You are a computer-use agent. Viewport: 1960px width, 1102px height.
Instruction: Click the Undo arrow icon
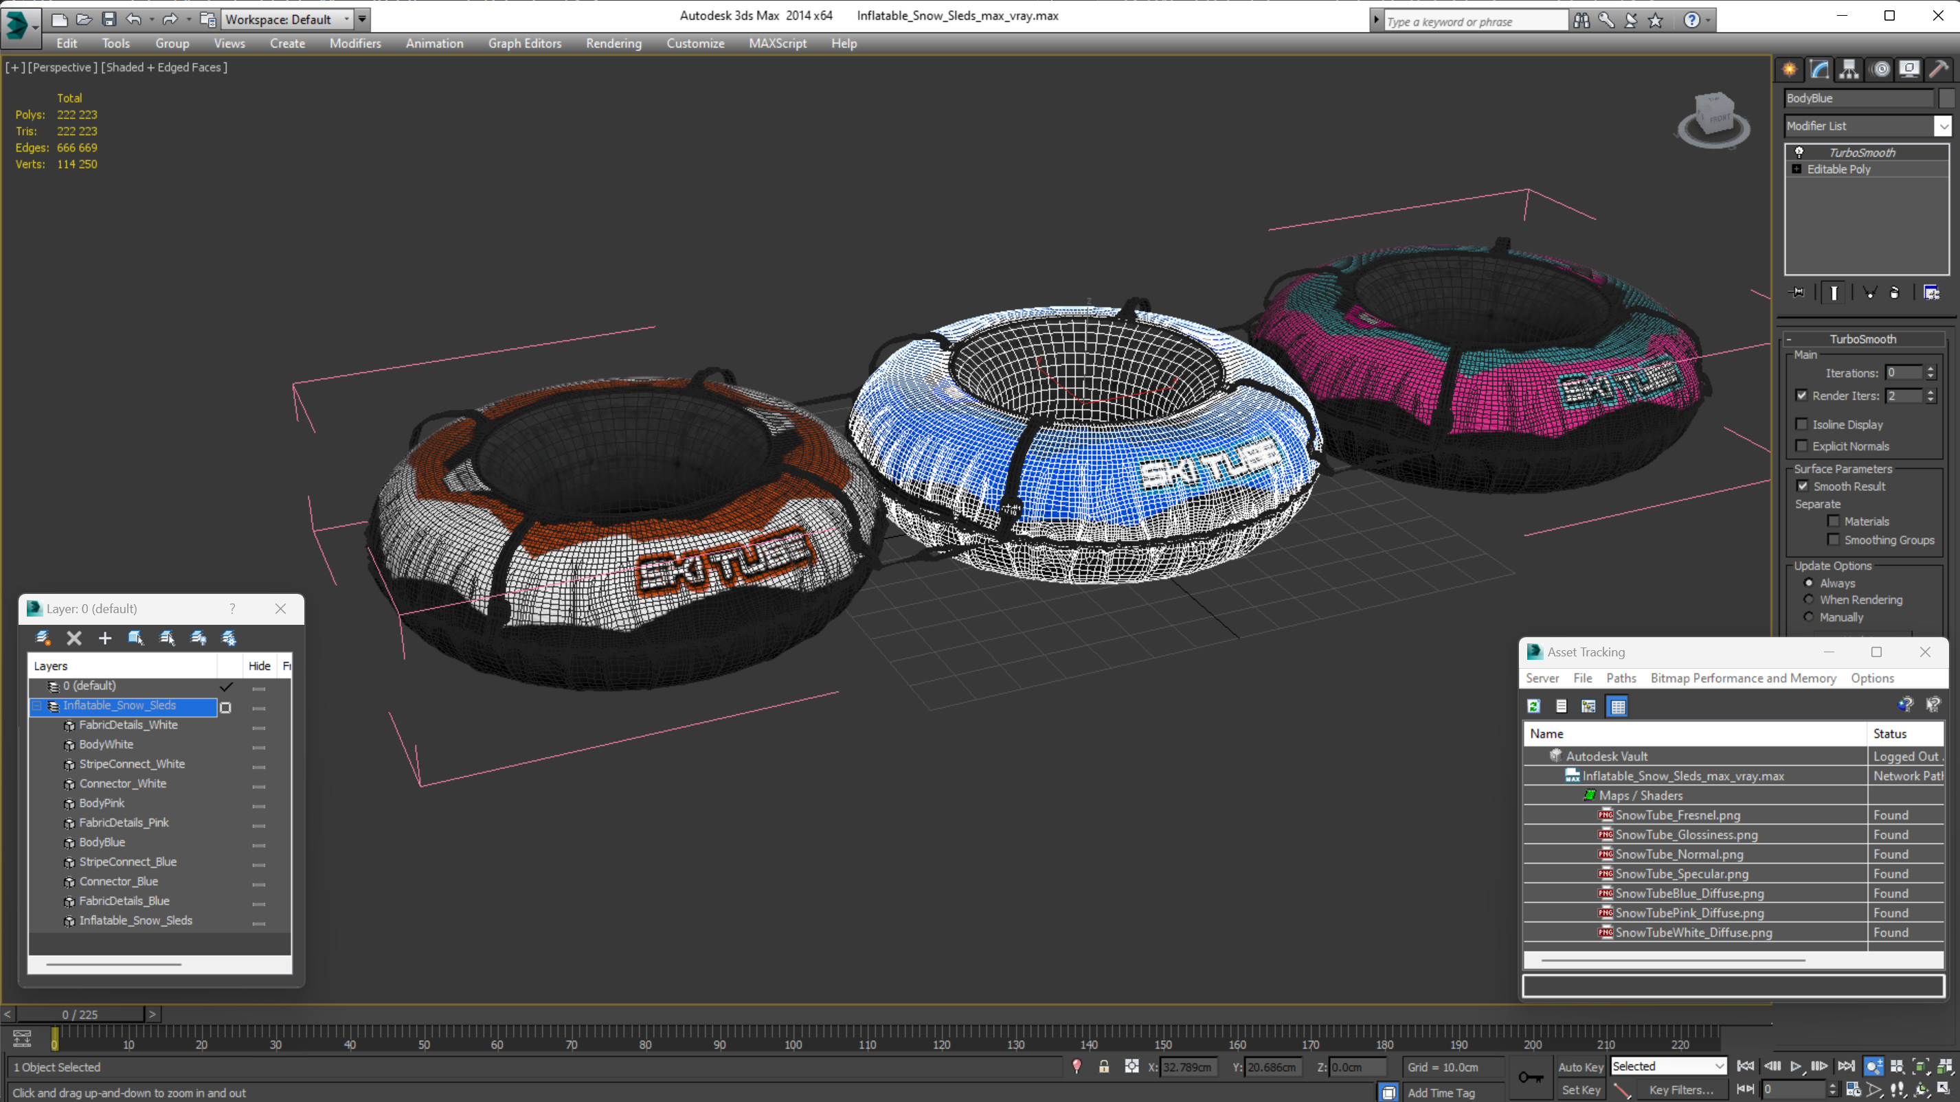[x=134, y=19]
